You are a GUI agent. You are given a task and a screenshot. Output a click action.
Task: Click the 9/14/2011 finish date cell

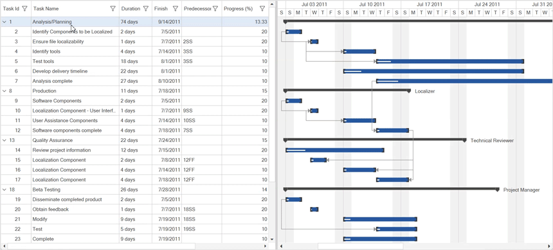pos(167,22)
